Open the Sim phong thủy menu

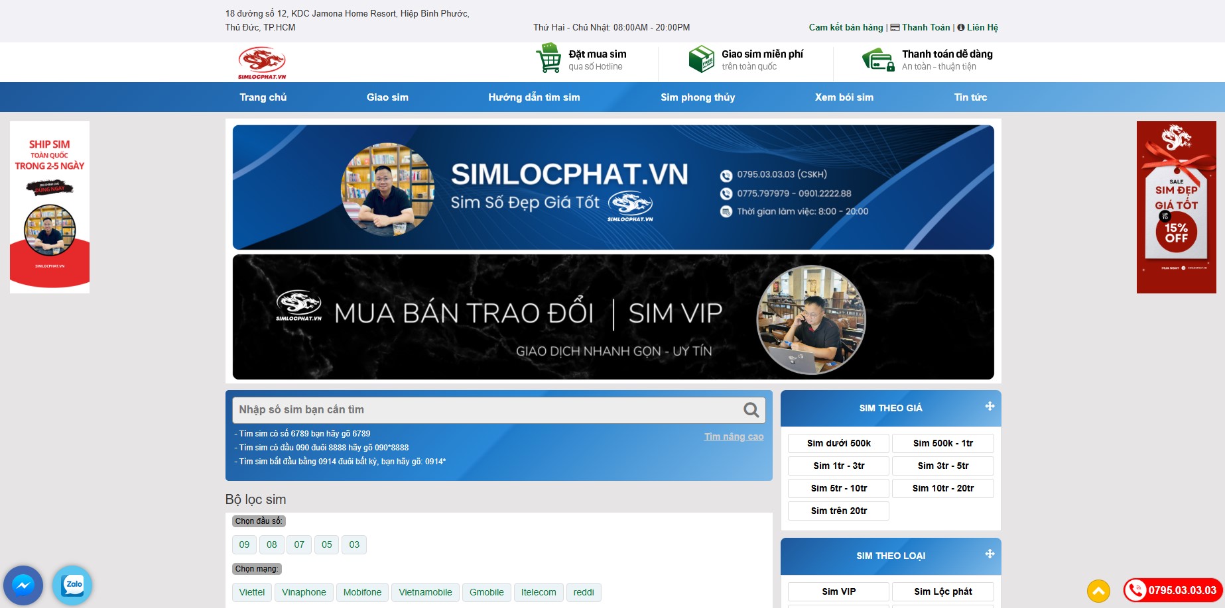click(697, 97)
